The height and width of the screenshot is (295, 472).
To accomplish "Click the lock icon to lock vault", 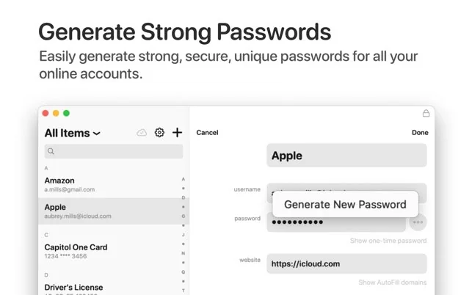I will [x=426, y=114].
